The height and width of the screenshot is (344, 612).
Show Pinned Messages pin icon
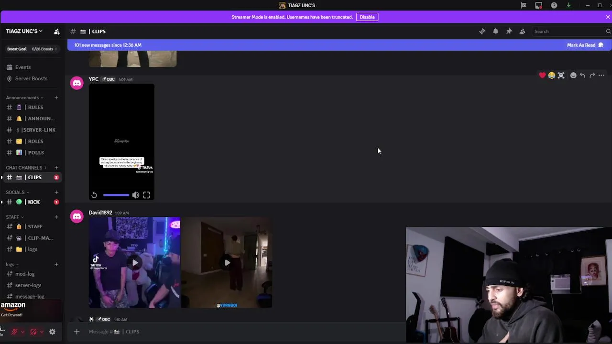(x=509, y=32)
